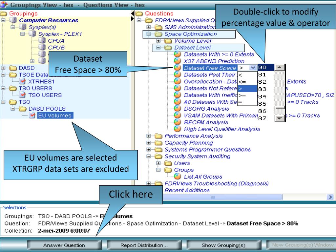
Task: Select percentage value 86 in list
Action: click(x=266, y=111)
